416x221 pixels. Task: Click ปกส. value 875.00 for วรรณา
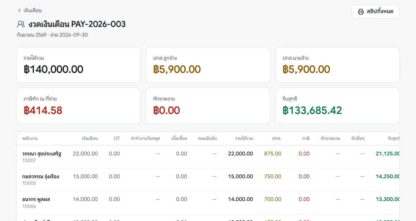tap(273, 154)
